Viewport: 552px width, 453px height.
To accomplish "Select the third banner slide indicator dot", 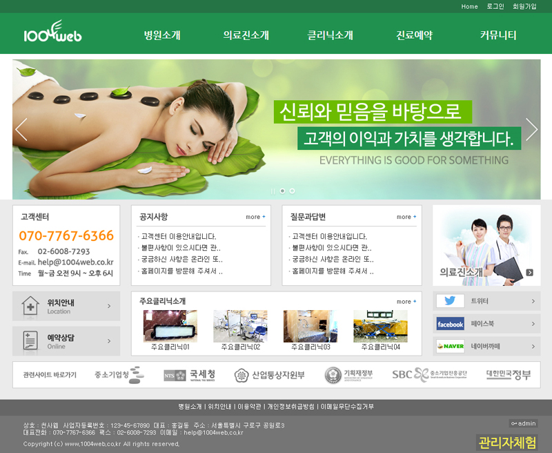I will (292, 191).
